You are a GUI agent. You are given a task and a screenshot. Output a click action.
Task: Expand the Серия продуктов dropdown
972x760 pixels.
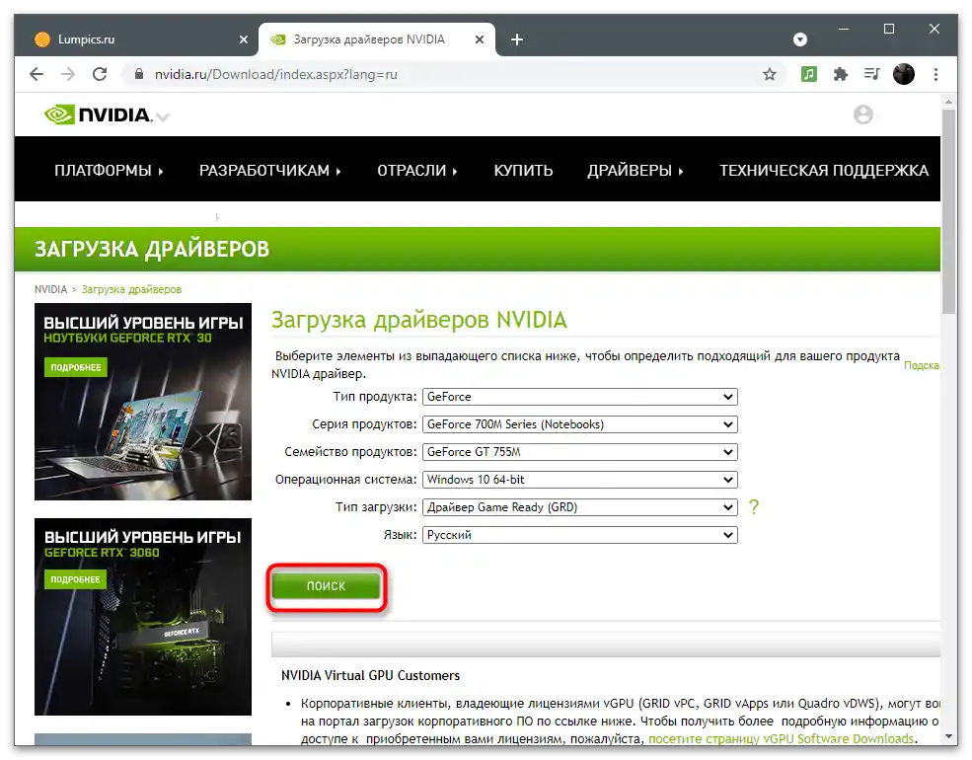pos(579,424)
